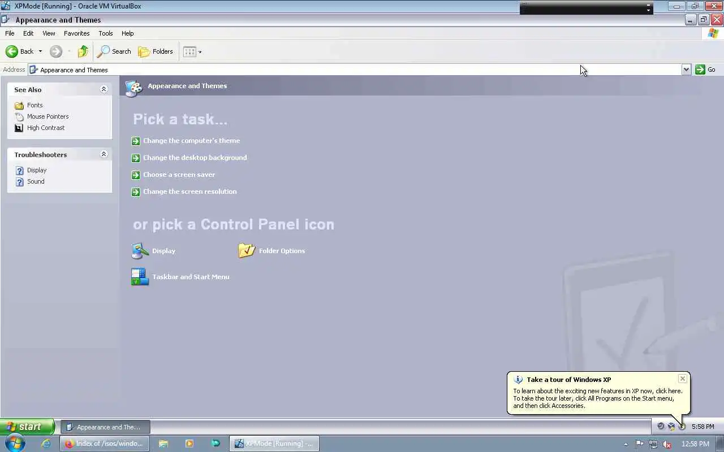This screenshot has height=452, width=724.
Task: Open the Windows 7 Start orb
Action: tap(15, 444)
